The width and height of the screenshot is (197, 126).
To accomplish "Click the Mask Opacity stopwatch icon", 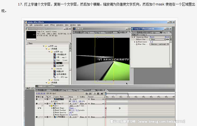I will pos(54,112).
